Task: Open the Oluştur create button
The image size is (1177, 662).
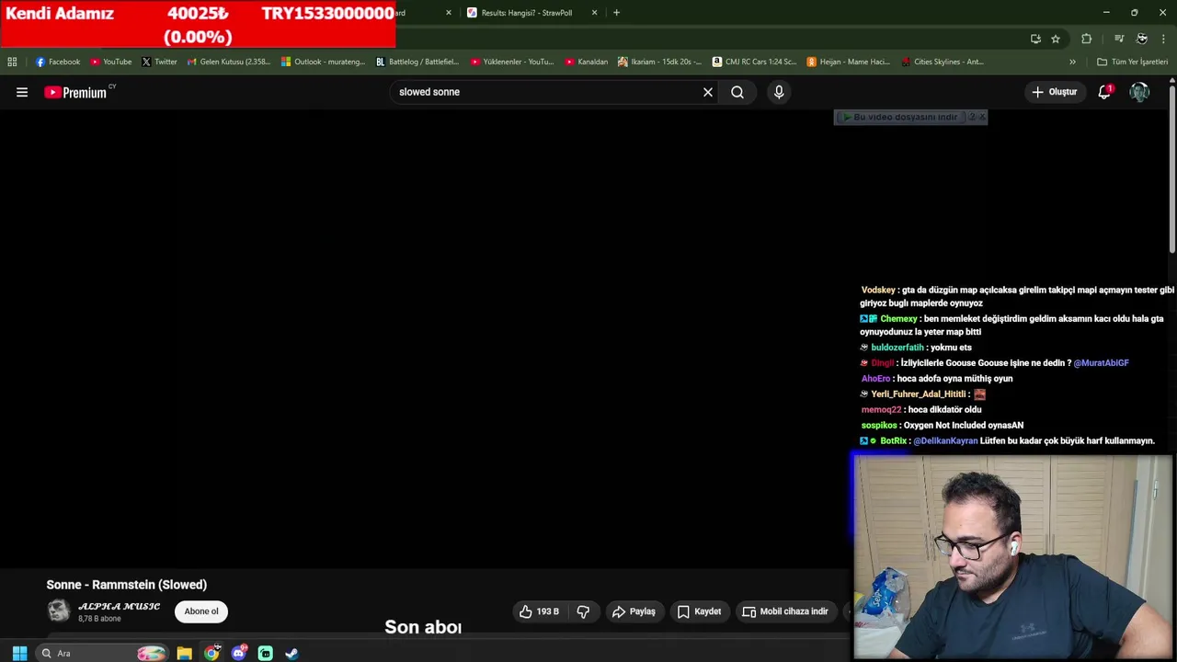Action: point(1054,92)
